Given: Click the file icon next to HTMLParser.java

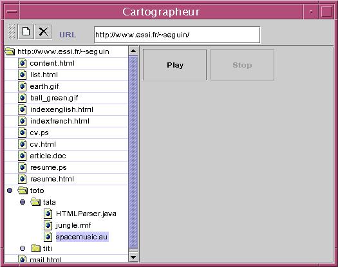Looking at the screenshot, I should pyautogui.click(x=48, y=214).
